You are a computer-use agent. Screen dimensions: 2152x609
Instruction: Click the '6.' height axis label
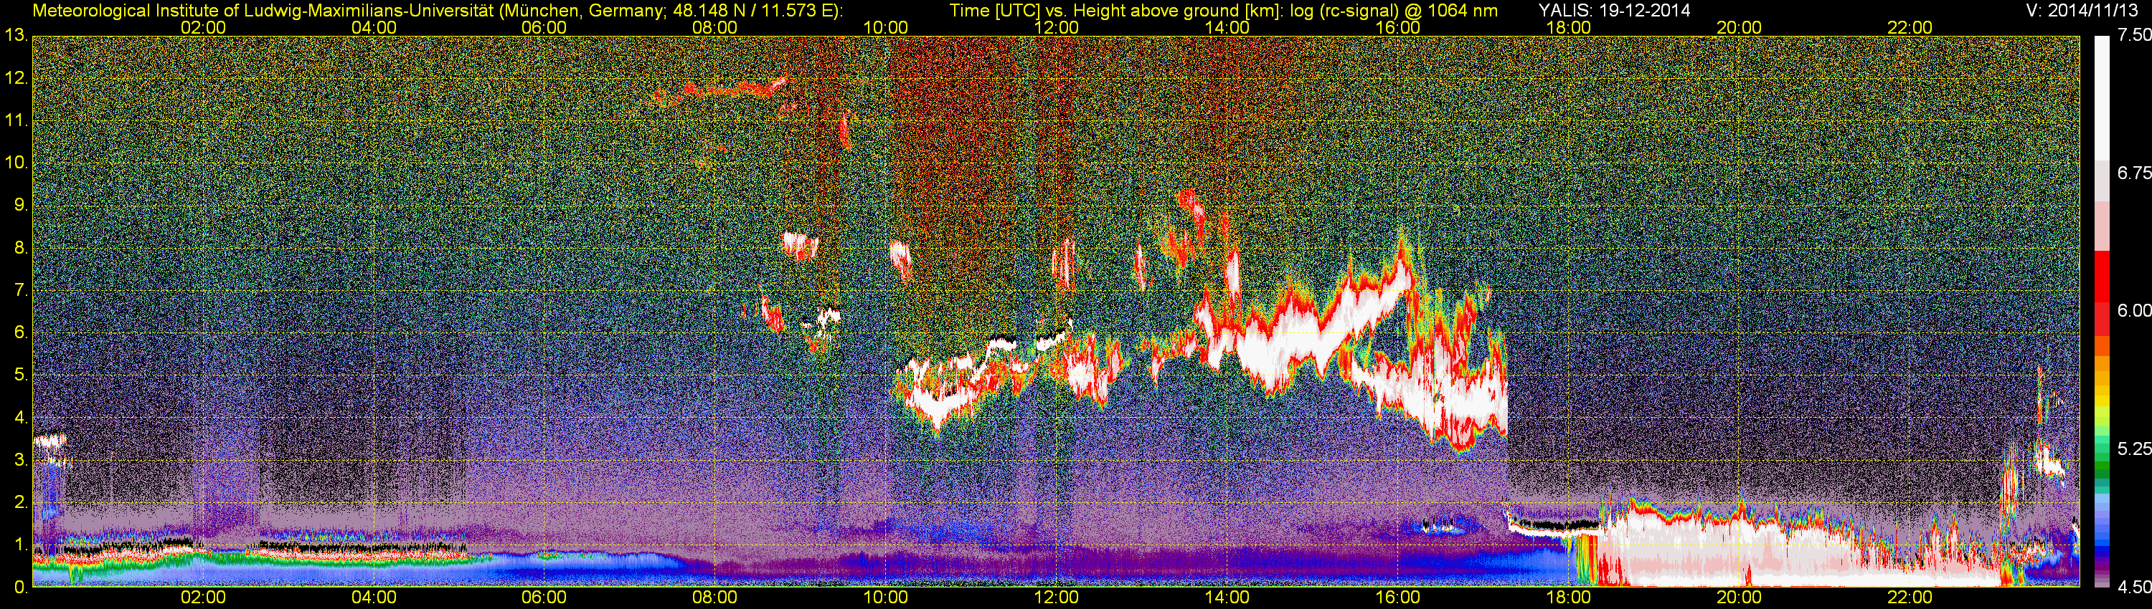pyautogui.click(x=21, y=333)
